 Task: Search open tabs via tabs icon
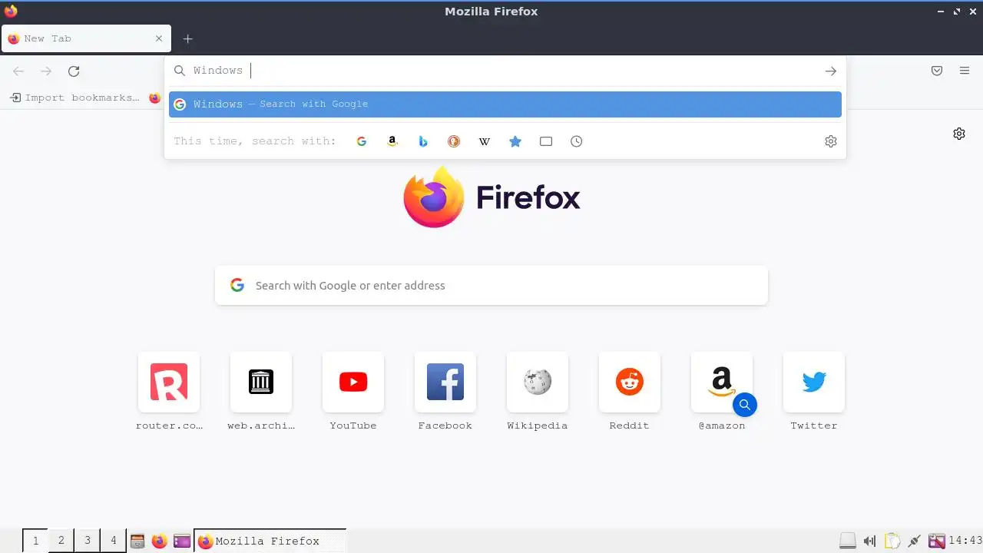(546, 141)
